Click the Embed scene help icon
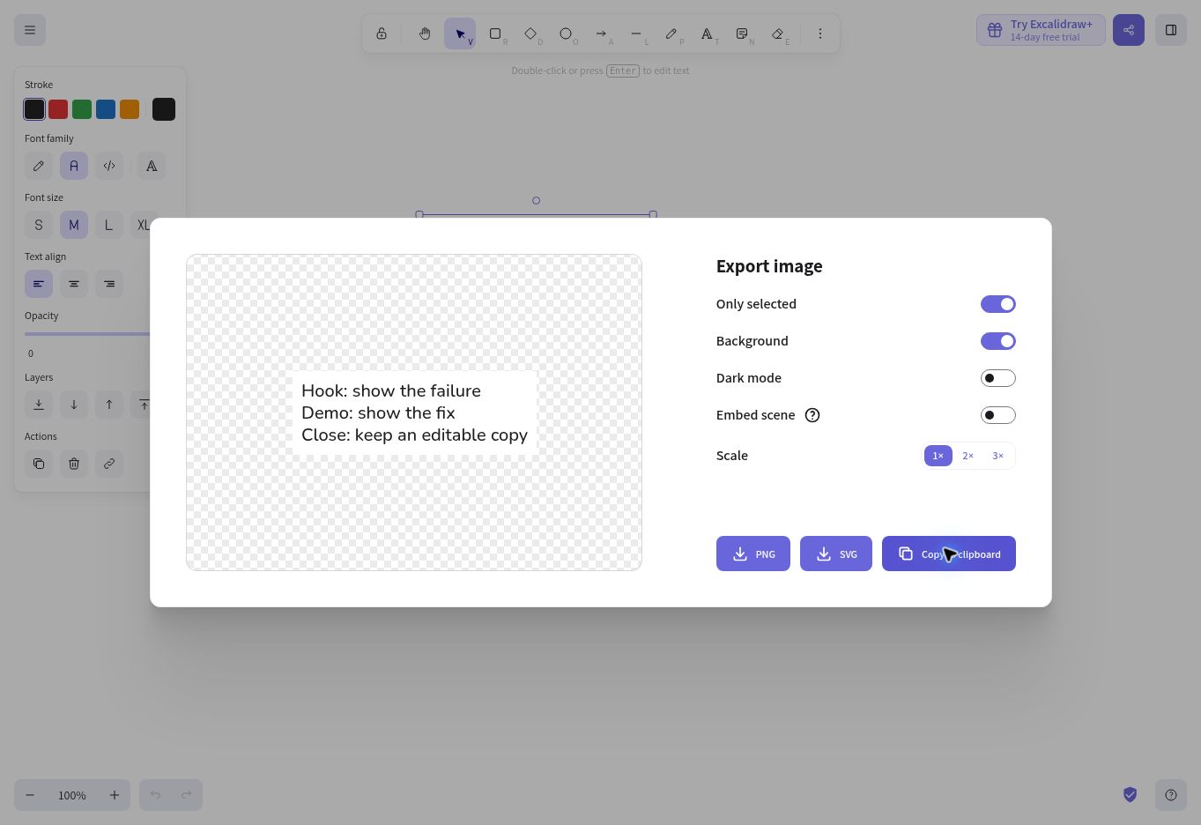The height and width of the screenshot is (825, 1201). pyautogui.click(x=812, y=415)
